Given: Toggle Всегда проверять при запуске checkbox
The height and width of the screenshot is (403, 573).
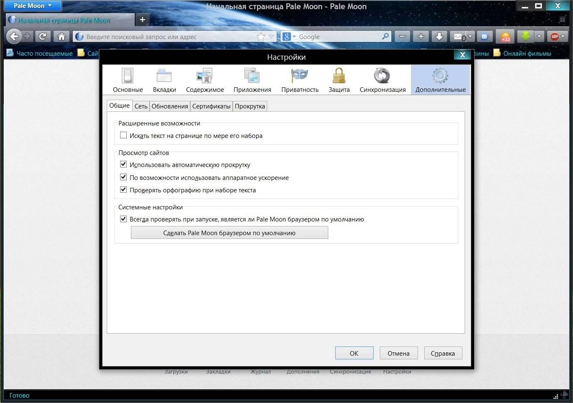Looking at the screenshot, I should [123, 219].
